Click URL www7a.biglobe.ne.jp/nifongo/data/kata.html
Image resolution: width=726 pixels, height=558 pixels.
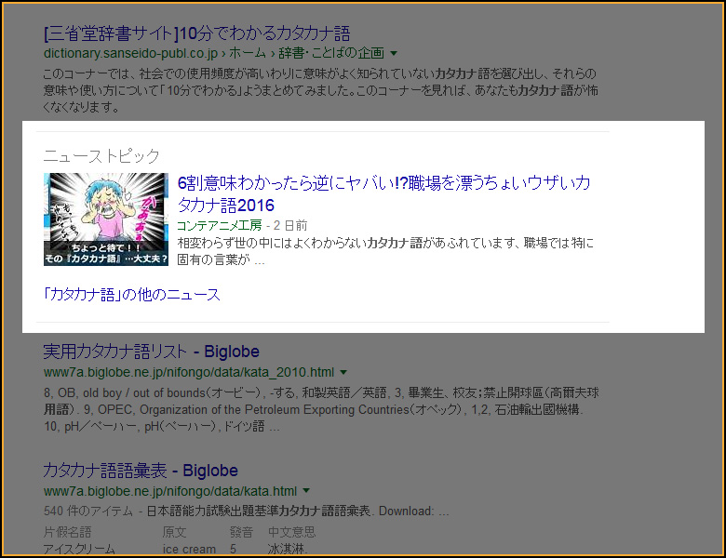tap(170, 491)
